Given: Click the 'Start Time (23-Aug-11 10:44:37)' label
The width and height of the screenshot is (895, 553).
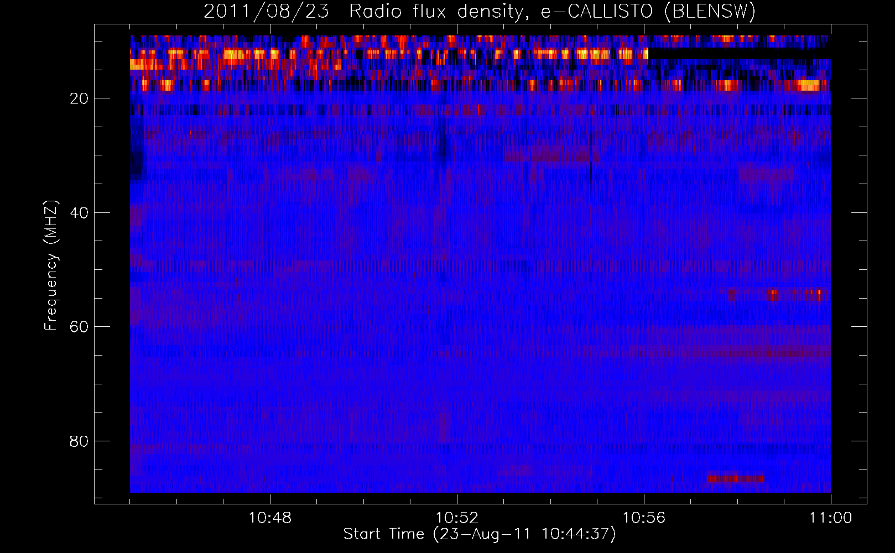Looking at the screenshot, I should 480,534.
